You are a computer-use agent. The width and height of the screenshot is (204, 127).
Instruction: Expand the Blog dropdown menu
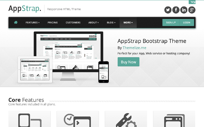tap(111, 23)
